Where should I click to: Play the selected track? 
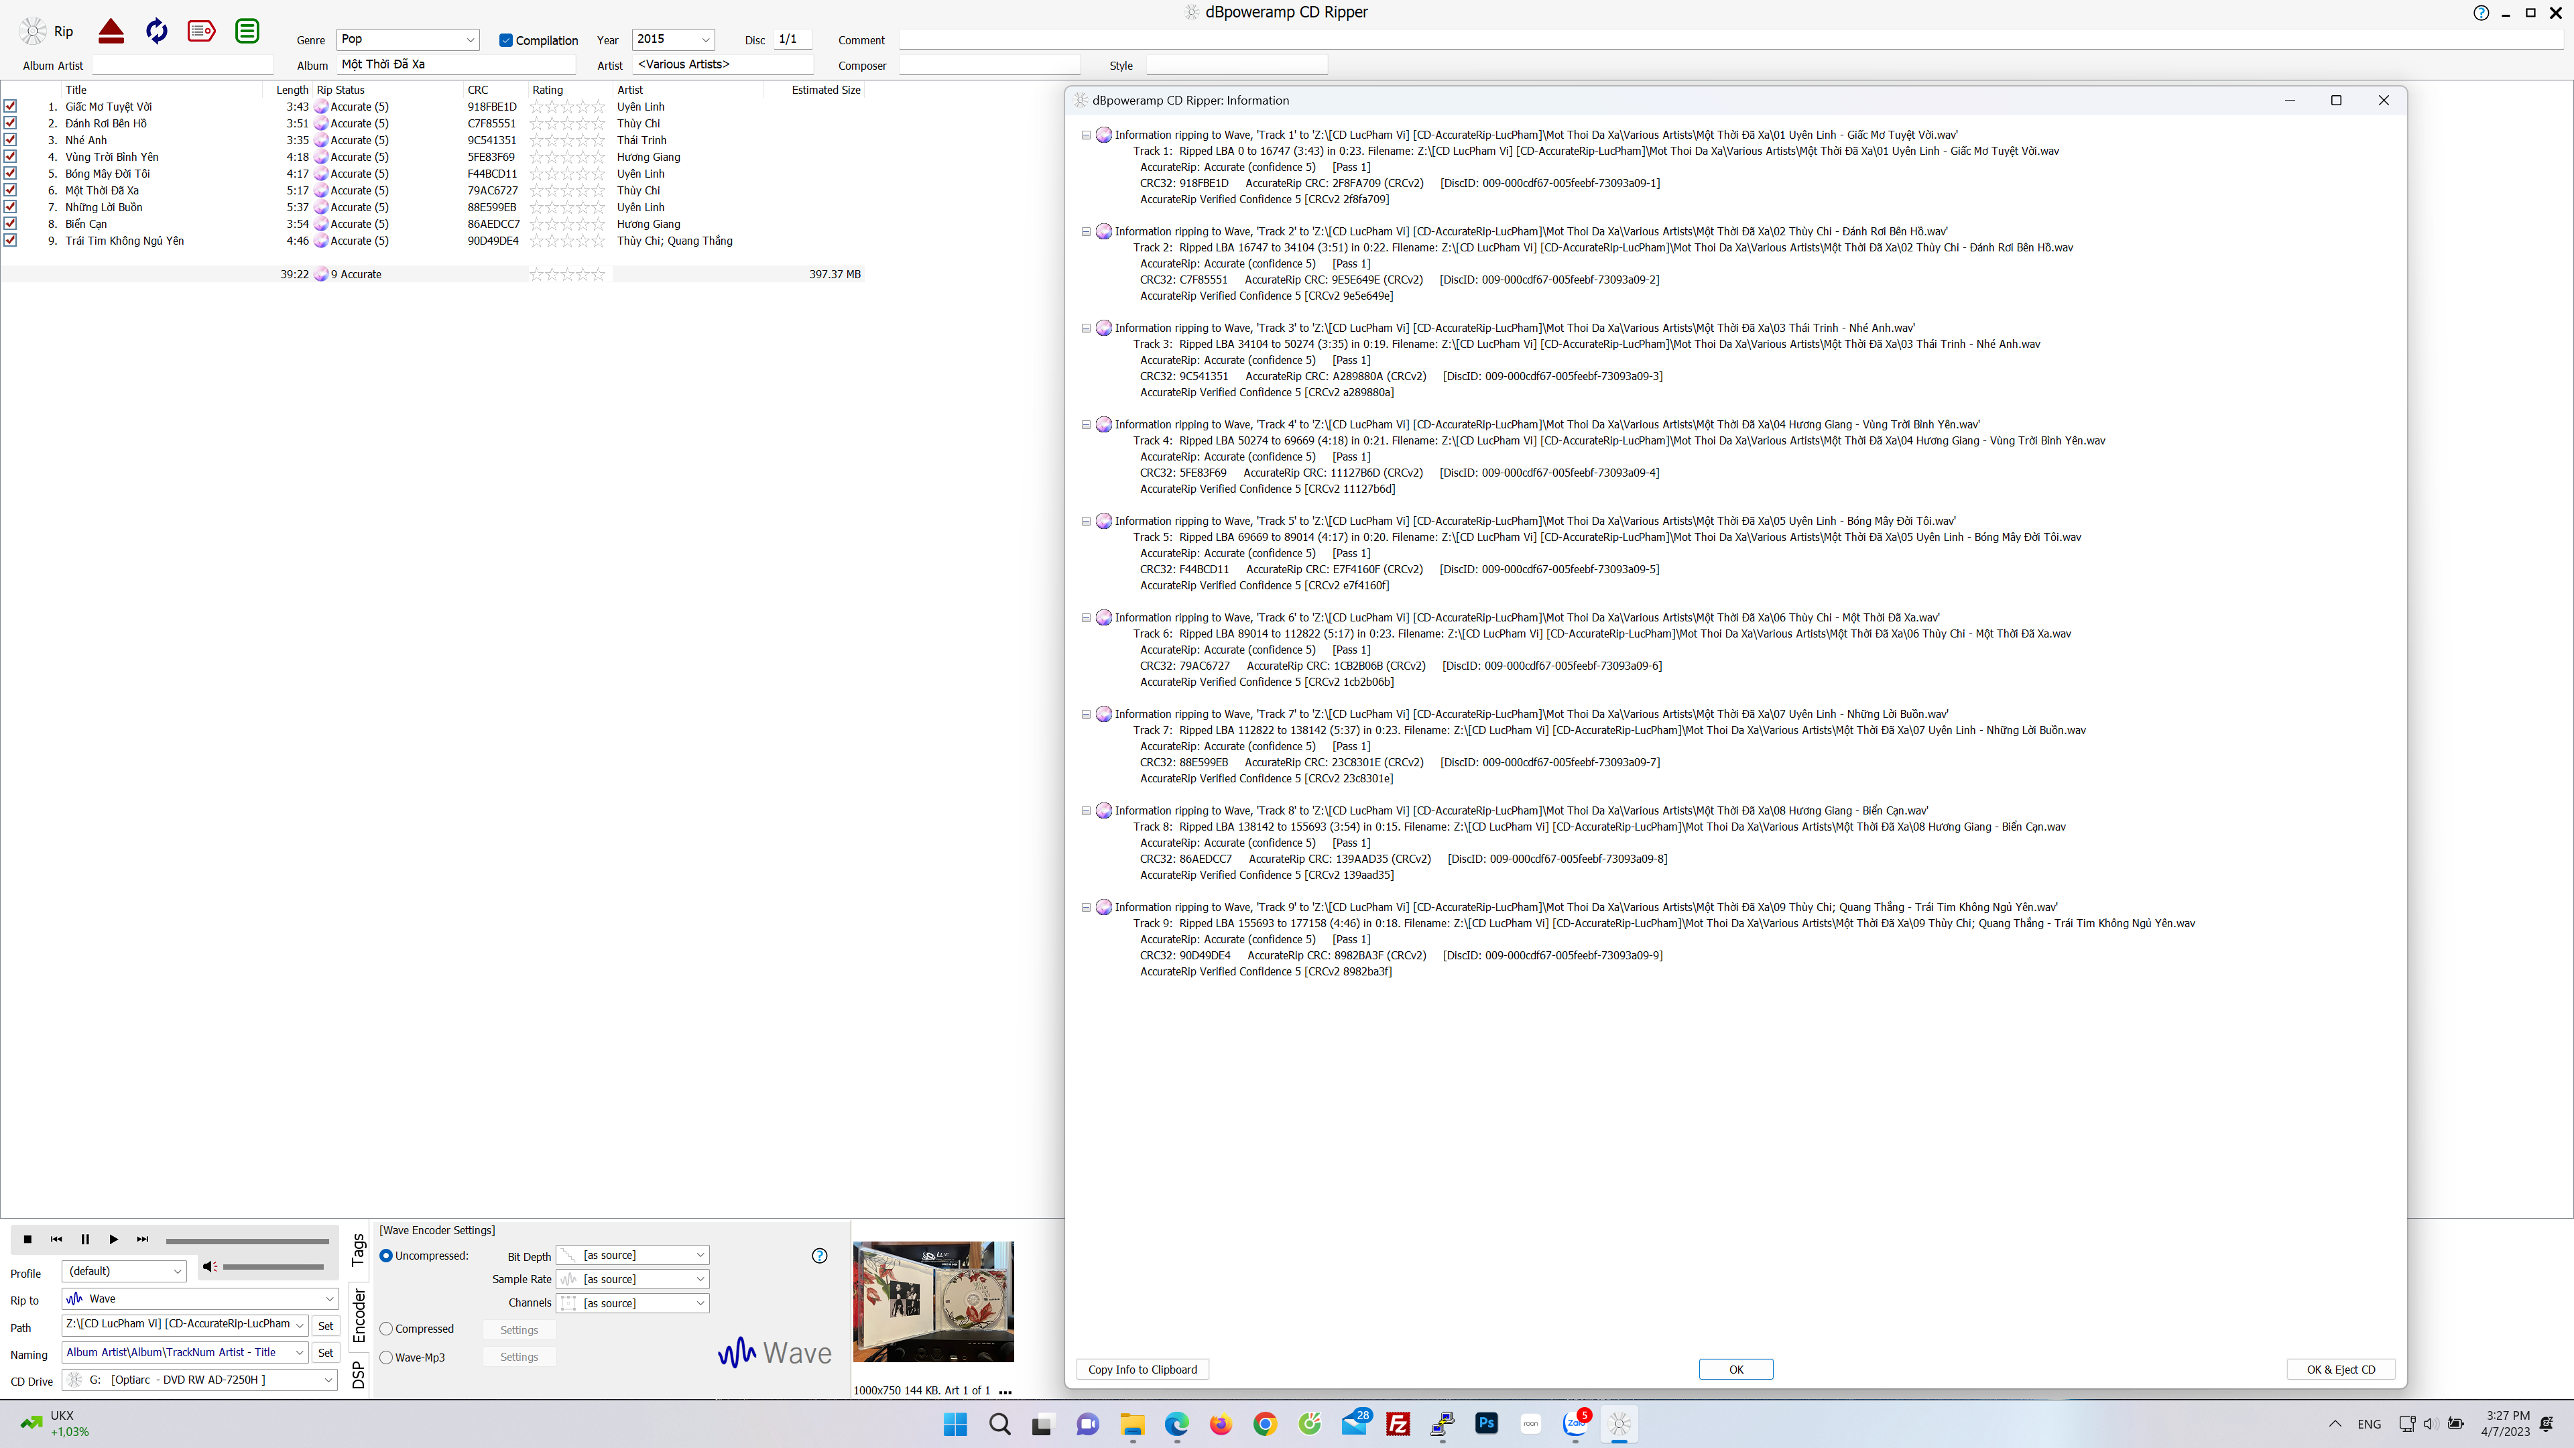(x=114, y=1239)
